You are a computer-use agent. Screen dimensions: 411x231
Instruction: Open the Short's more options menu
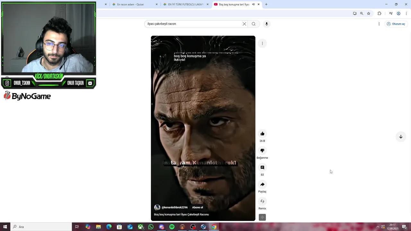pos(262,43)
